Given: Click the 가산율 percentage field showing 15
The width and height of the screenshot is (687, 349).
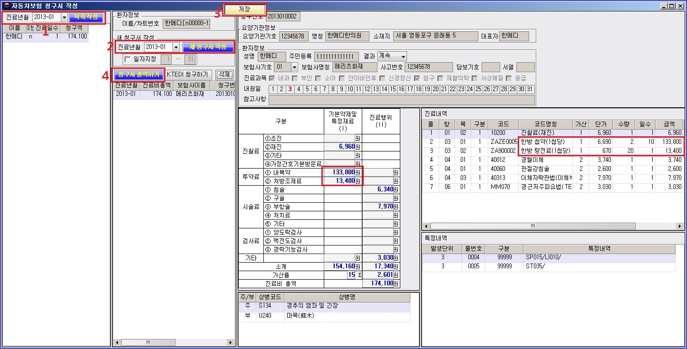Looking at the screenshot, I should 351,275.
